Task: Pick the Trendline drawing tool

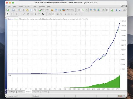Action: click(24, 14)
